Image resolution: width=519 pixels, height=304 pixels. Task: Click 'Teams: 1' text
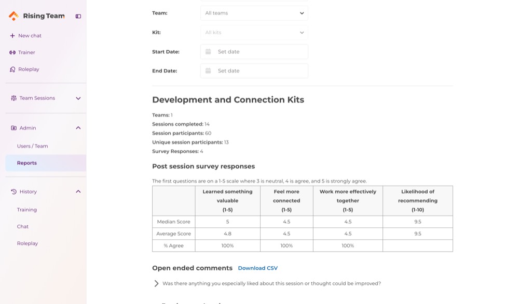[x=162, y=115]
